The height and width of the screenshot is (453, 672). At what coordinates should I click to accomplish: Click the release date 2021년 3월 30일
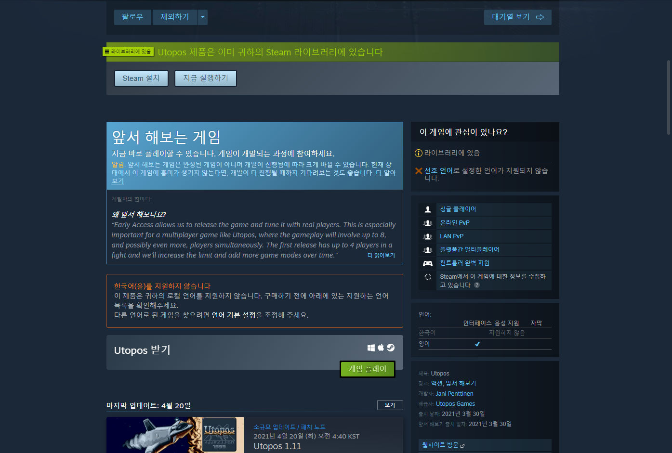coord(463,414)
